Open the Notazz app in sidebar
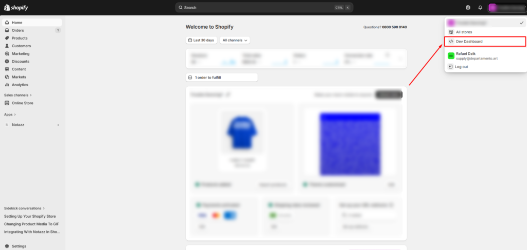This screenshot has width=527, height=250. 19,125
